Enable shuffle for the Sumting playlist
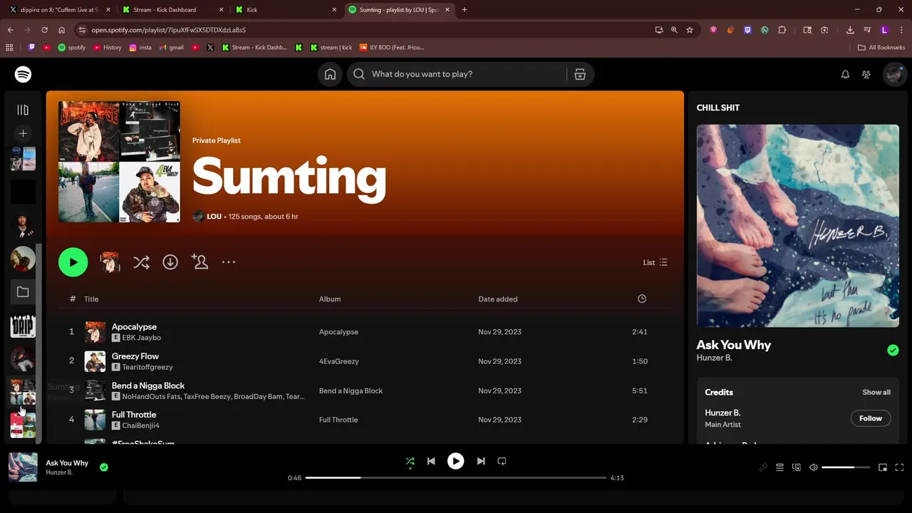This screenshot has height=513, width=912. tap(141, 262)
